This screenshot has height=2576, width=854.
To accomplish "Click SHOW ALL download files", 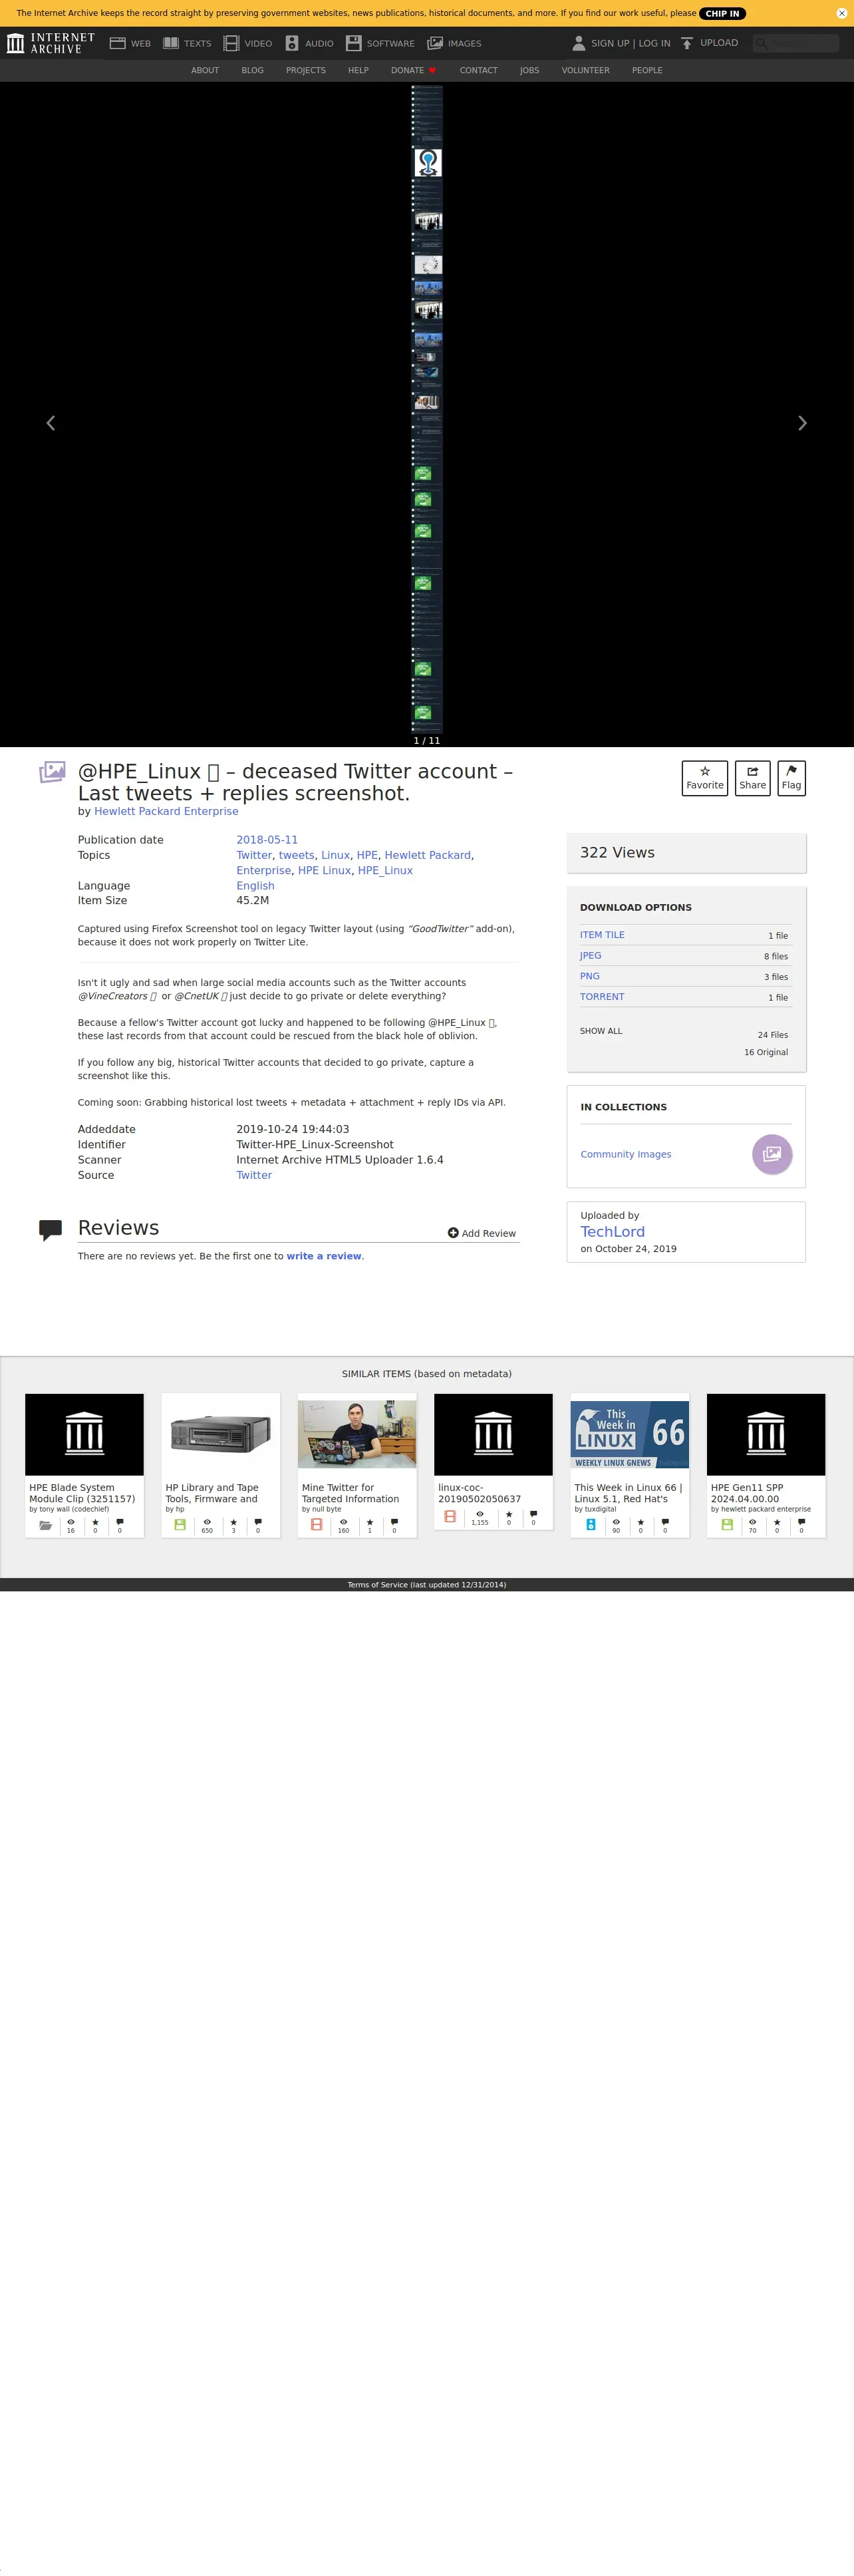I will [x=601, y=1031].
